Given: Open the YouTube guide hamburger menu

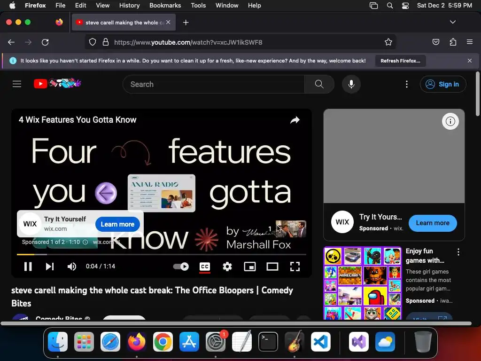Looking at the screenshot, I should coord(17,84).
